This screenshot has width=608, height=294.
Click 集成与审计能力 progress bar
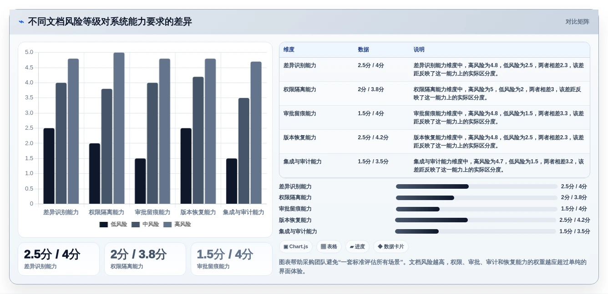pos(476,231)
